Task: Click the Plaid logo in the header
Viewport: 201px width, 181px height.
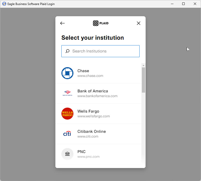Action: [100, 23]
